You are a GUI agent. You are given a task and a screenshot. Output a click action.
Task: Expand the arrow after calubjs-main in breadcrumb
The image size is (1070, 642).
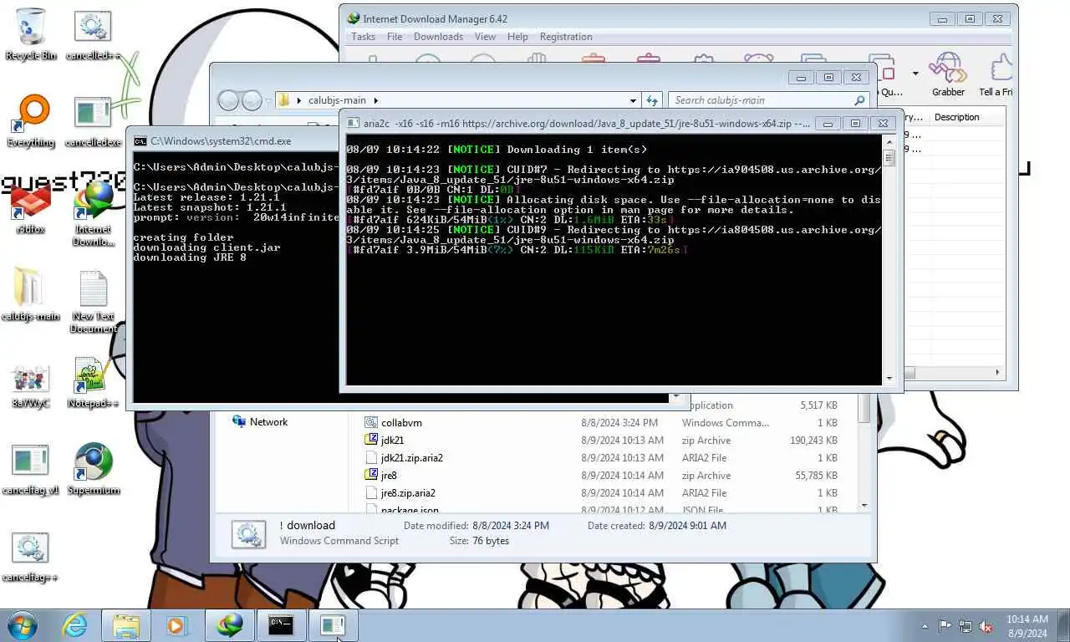click(376, 100)
